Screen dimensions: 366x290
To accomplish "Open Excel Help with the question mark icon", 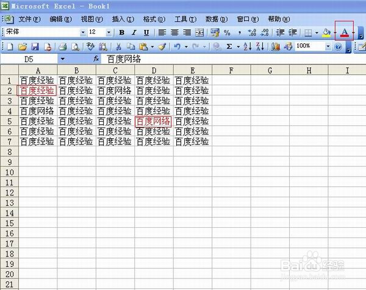I will 338,47.
